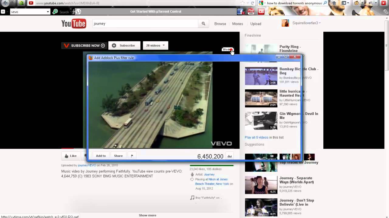Open the Journey artist link
The width and height of the screenshot is (389, 218).
209,174
